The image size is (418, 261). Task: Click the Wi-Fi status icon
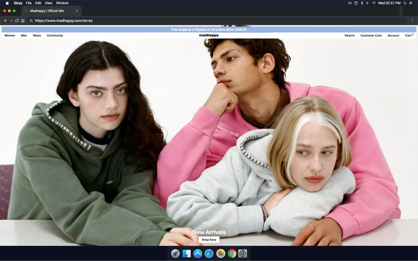(x=374, y=3)
